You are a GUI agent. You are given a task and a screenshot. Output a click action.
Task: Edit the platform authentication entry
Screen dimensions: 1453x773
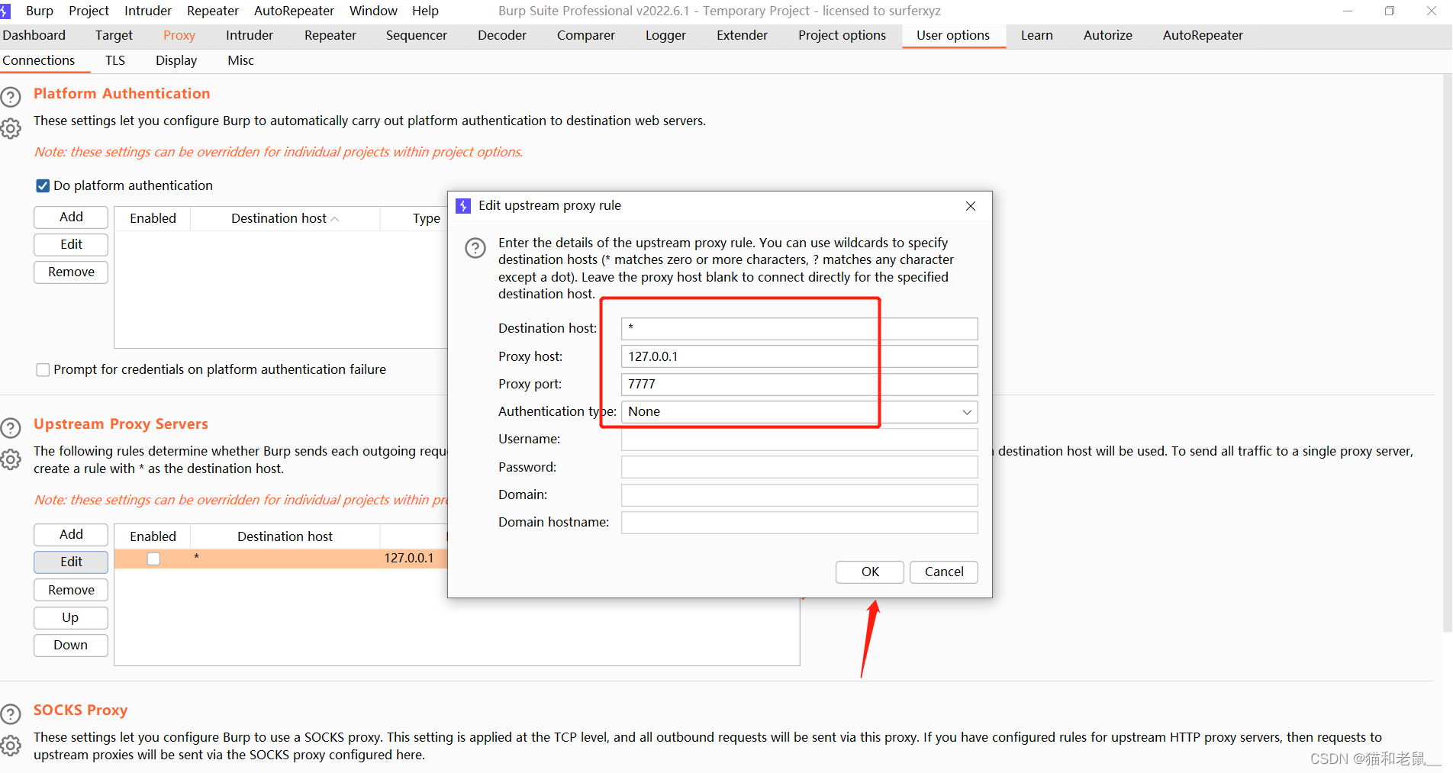[x=71, y=245]
